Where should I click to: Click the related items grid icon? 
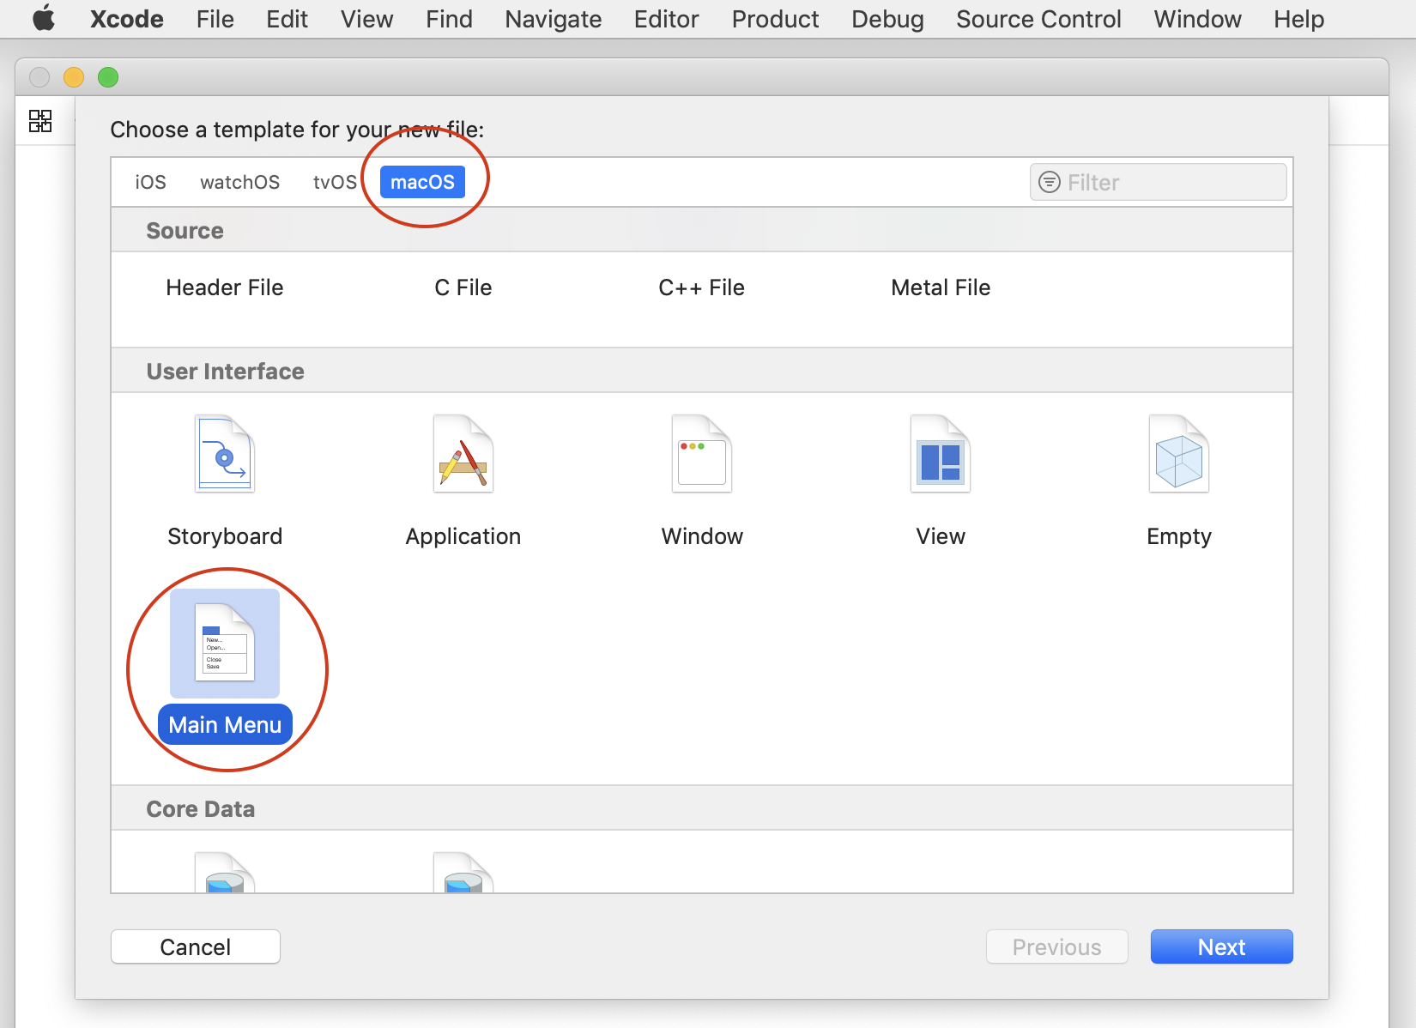[40, 121]
